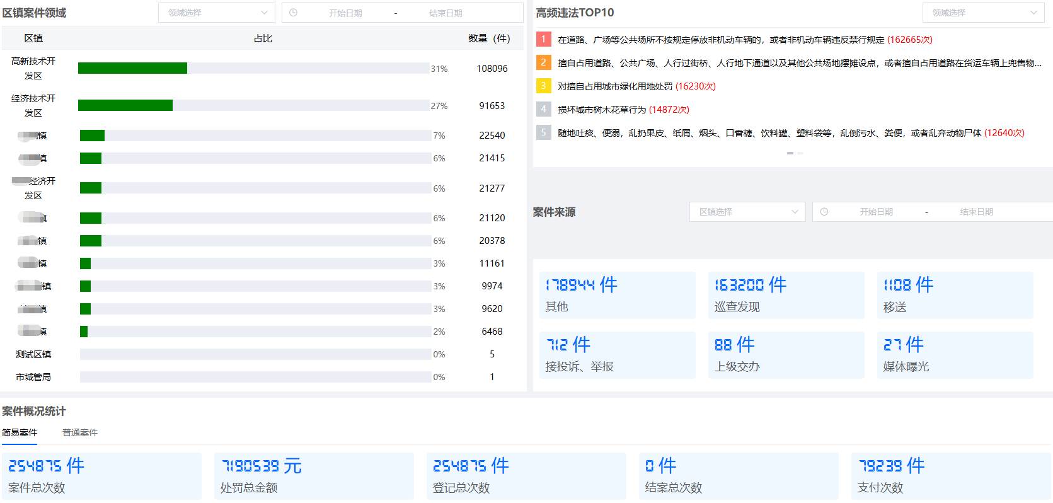The image size is (1053, 503).
Task: Select violation 擅自占用道路、公共广场 entry
Action: point(800,63)
